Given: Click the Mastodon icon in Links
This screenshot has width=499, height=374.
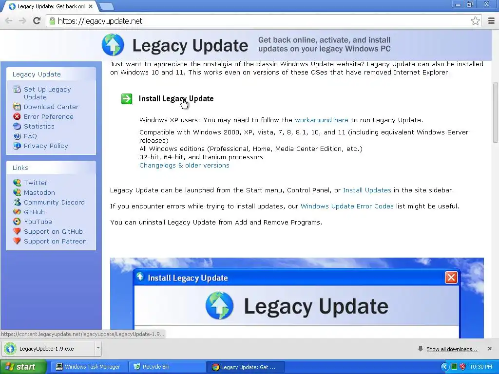Looking at the screenshot, I should coord(17,192).
